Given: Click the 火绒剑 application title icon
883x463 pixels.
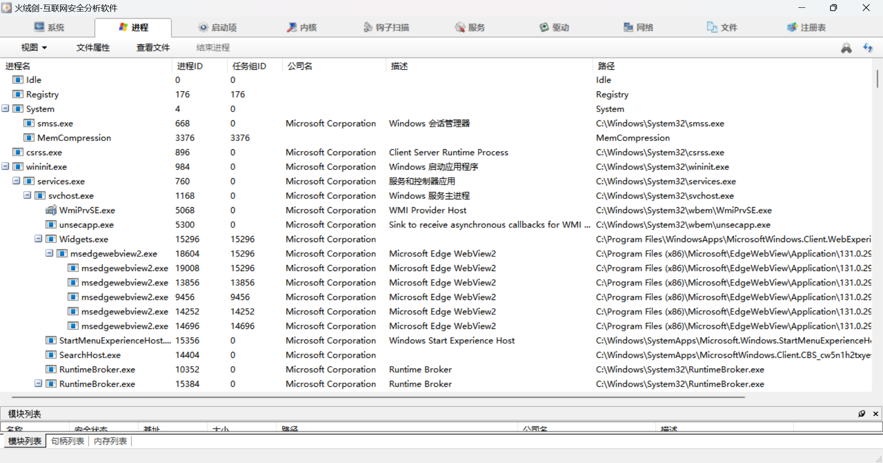Looking at the screenshot, I should tap(6, 8).
